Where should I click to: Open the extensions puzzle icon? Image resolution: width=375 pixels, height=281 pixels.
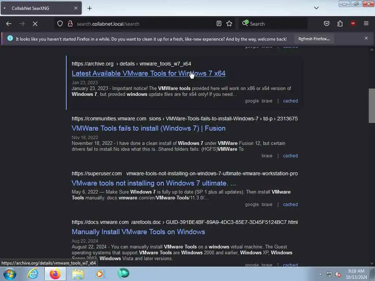(340, 23)
